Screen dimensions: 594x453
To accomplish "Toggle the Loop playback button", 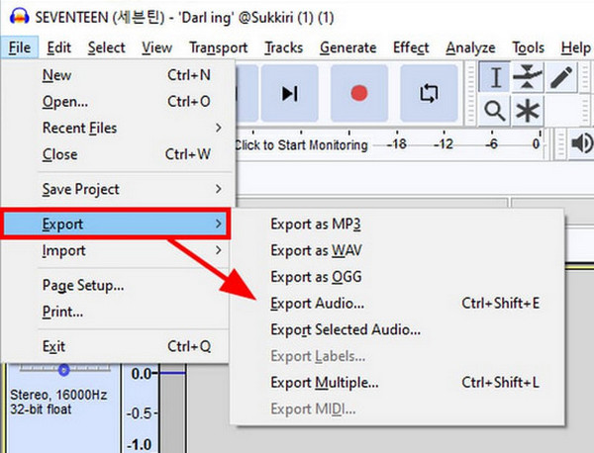I will coord(429,93).
